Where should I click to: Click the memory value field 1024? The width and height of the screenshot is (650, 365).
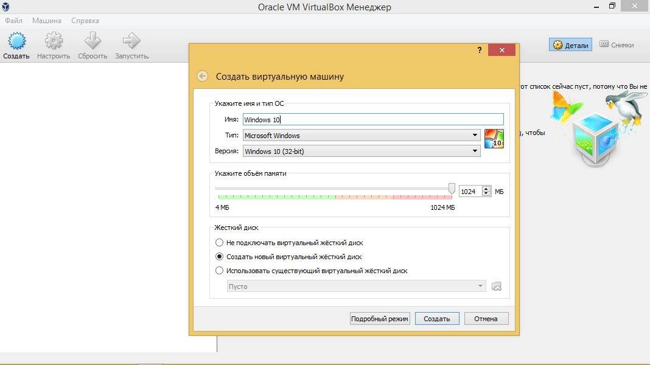click(x=470, y=192)
